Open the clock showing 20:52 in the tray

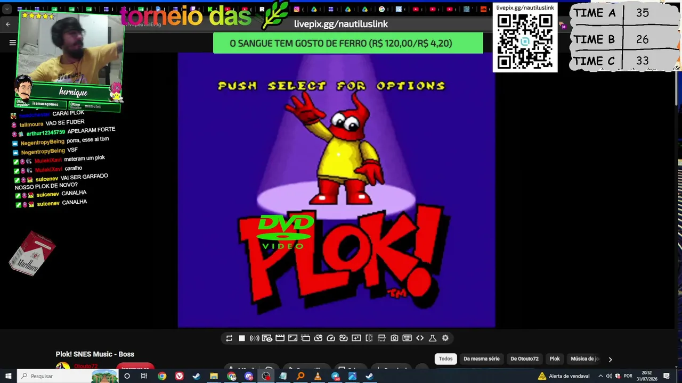(x=647, y=376)
